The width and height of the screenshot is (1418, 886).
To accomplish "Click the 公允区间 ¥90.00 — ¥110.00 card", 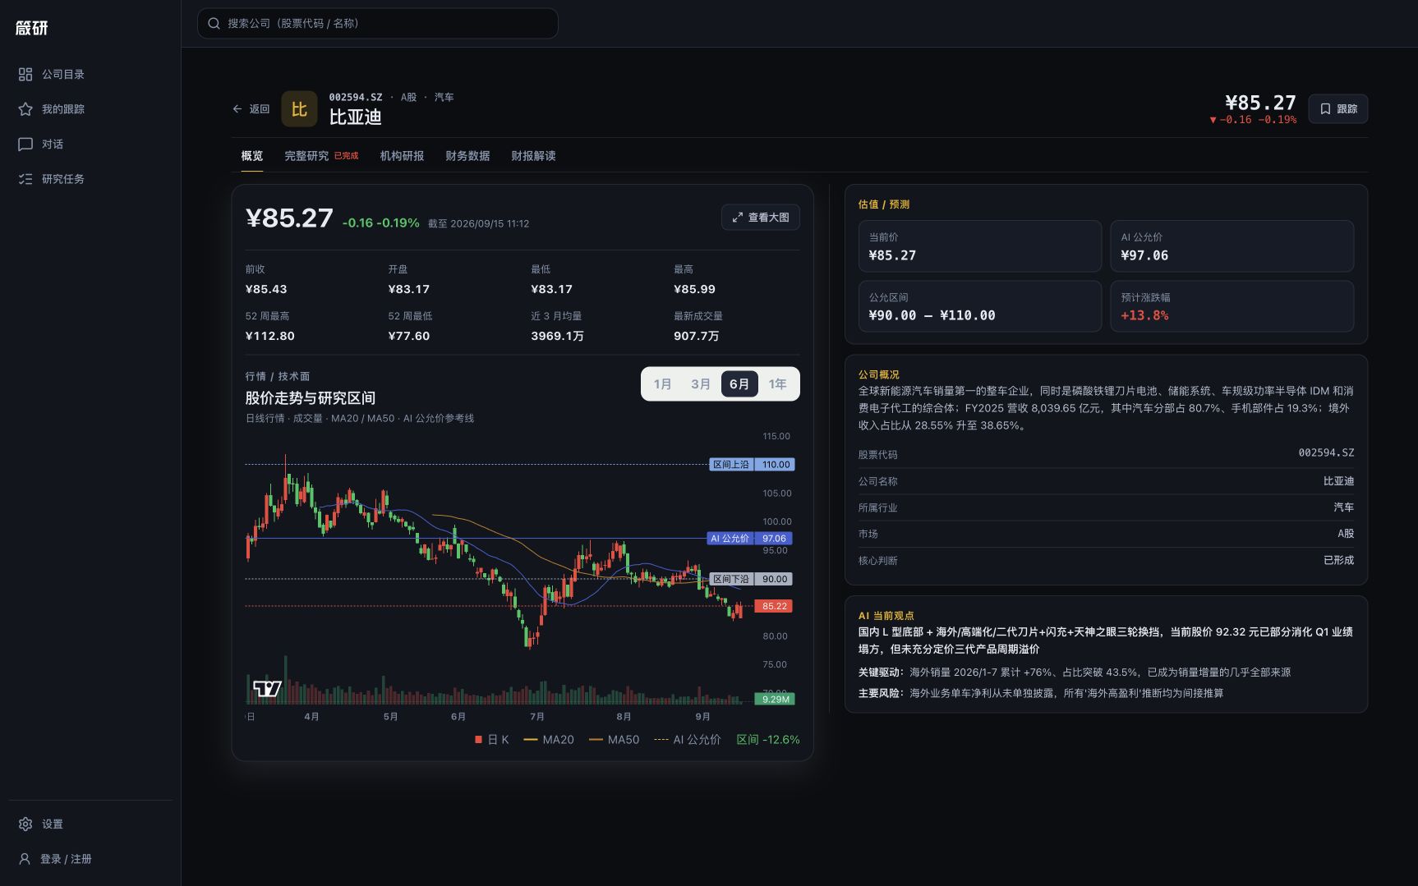I will [x=980, y=306].
